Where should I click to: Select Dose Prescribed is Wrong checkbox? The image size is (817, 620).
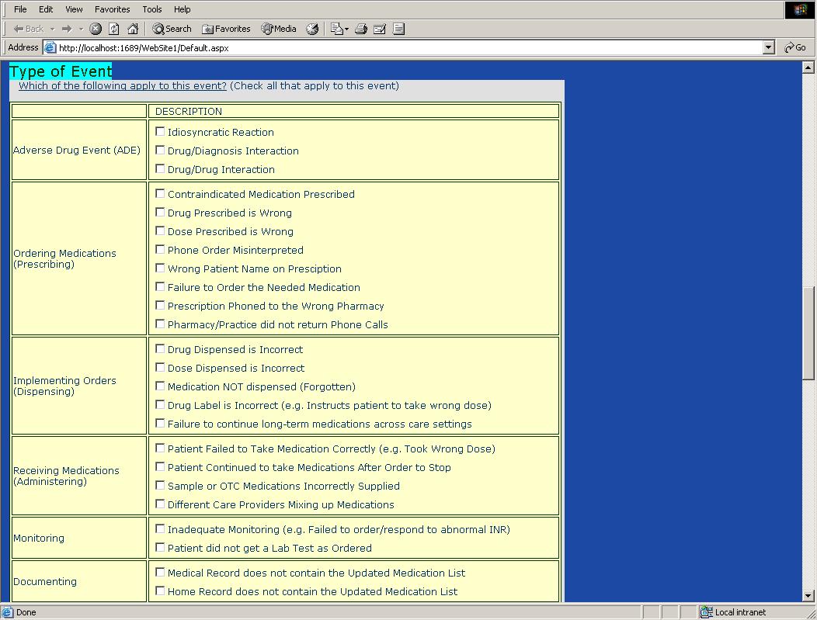[x=160, y=231]
